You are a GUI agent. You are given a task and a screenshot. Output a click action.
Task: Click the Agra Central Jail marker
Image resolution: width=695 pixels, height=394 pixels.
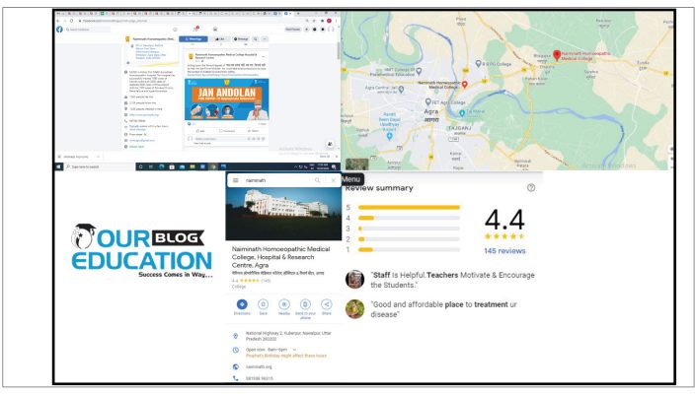pos(401,89)
